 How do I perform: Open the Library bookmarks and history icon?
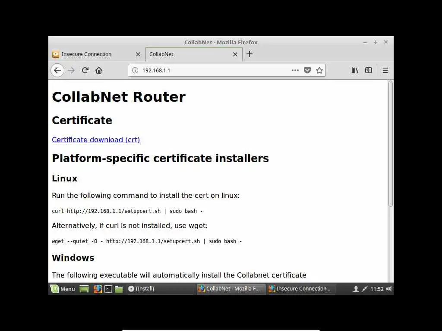coord(355,70)
